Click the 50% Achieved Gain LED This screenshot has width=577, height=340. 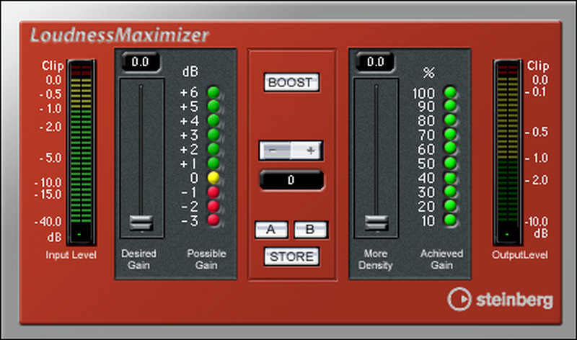[450, 164]
